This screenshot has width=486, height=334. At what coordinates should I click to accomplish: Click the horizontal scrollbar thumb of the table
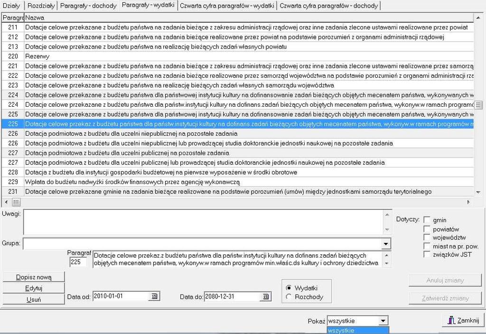[x=16, y=202]
